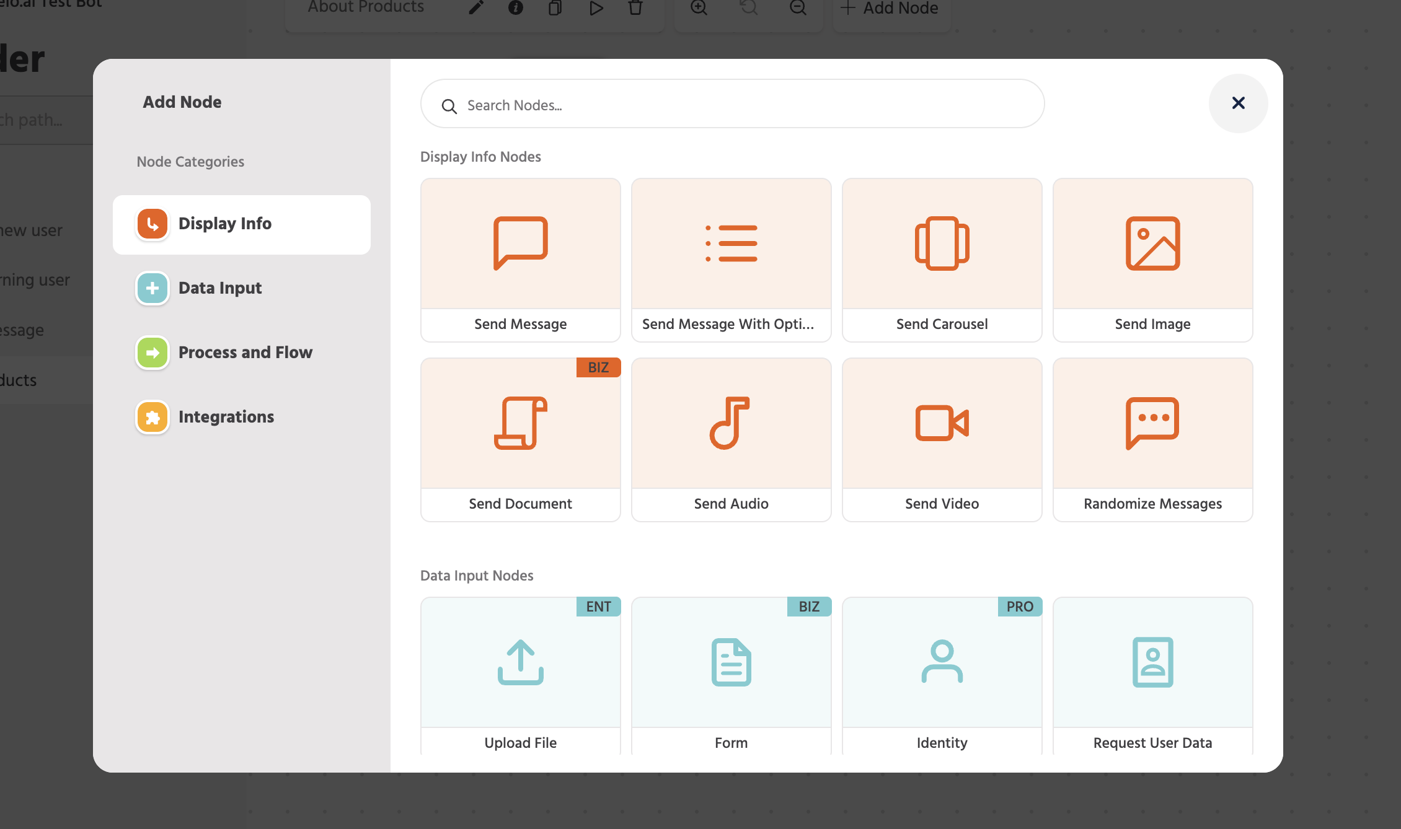
Task: Click the BIZ badge on Form
Action: coord(809,607)
